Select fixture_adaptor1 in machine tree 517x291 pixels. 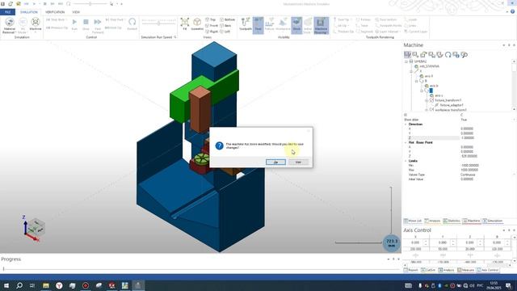pos(452,105)
